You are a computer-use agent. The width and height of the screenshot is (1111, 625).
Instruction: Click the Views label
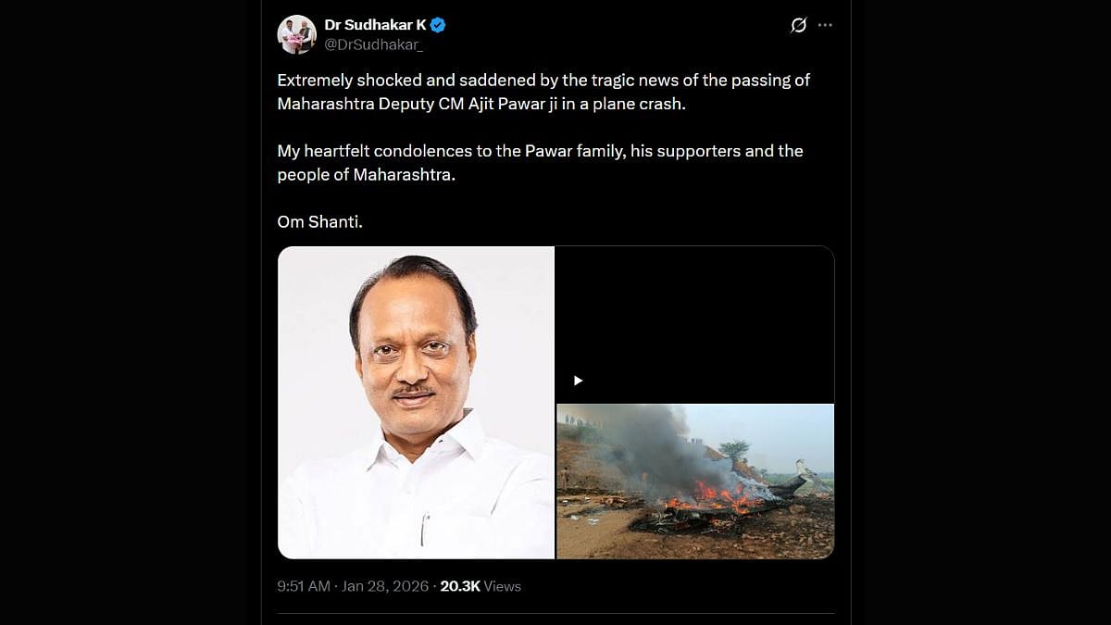point(503,586)
